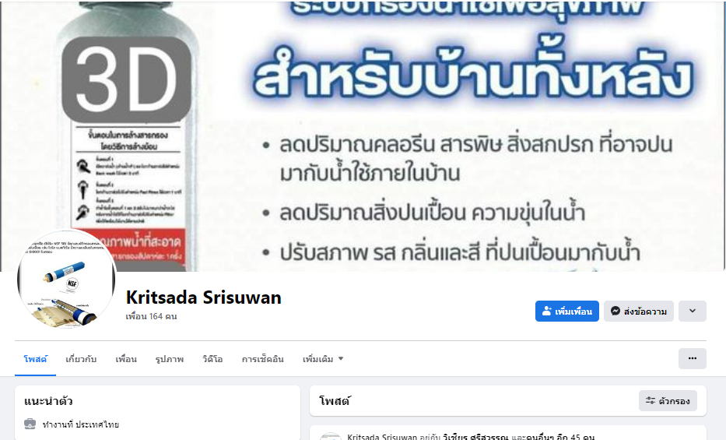Click the small arrow next to เพิ่มเติม
This screenshot has width=726, height=440.
pyautogui.click(x=341, y=358)
